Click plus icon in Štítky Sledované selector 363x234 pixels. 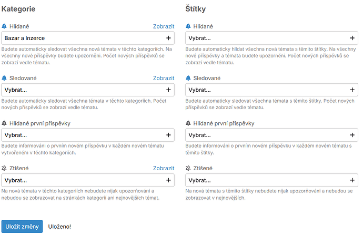[x=352, y=90]
